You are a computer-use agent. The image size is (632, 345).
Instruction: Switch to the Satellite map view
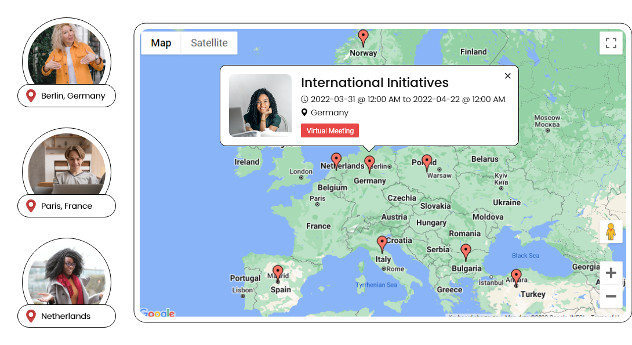click(x=209, y=42)
